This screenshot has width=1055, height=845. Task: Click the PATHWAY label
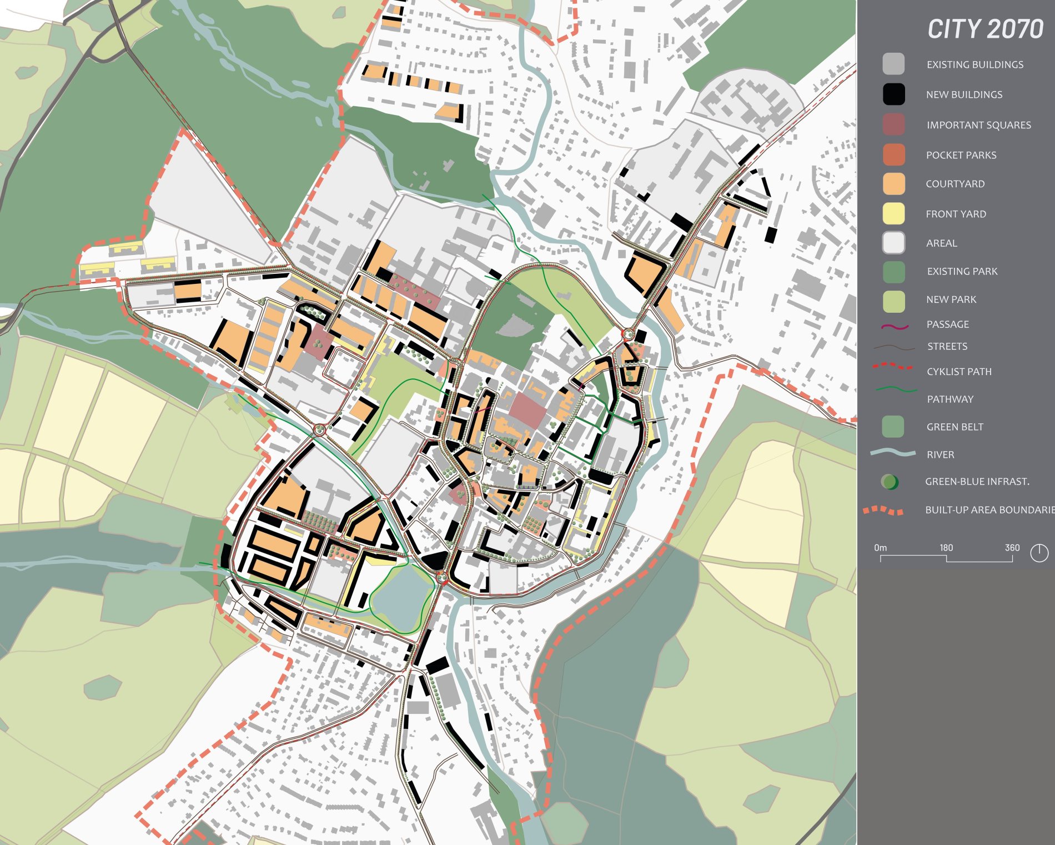coord(950,399)
